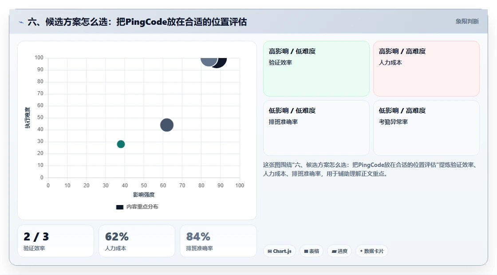Select the 低影响 / 高难度 quadrant card

point(426,128)
